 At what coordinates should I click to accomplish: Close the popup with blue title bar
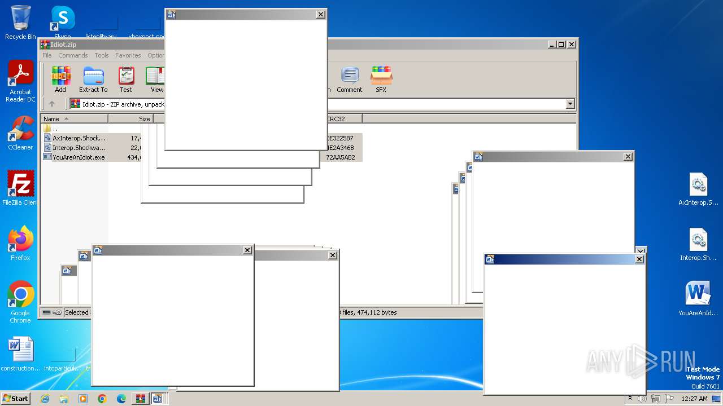click(x=639, y=259)
